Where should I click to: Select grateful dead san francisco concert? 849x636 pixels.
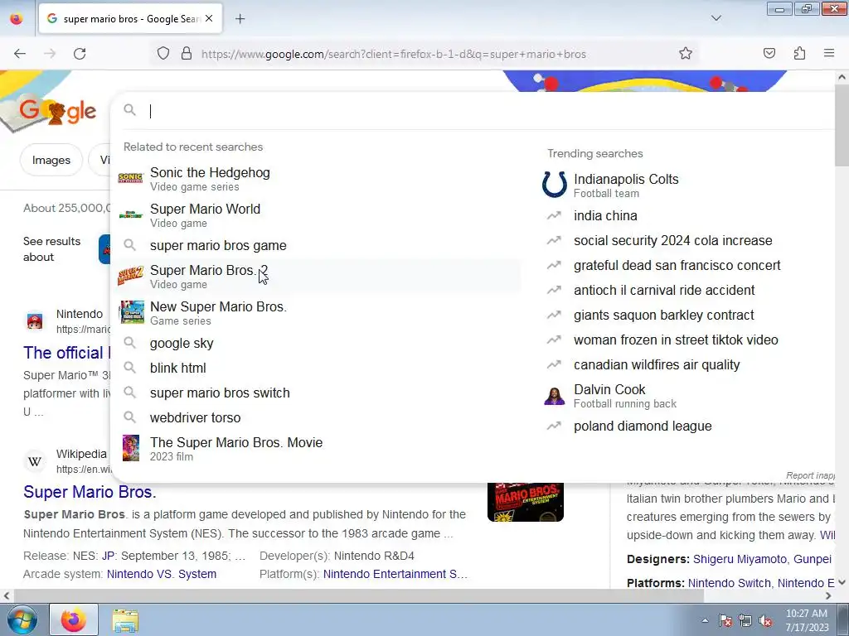click(687, 266)
